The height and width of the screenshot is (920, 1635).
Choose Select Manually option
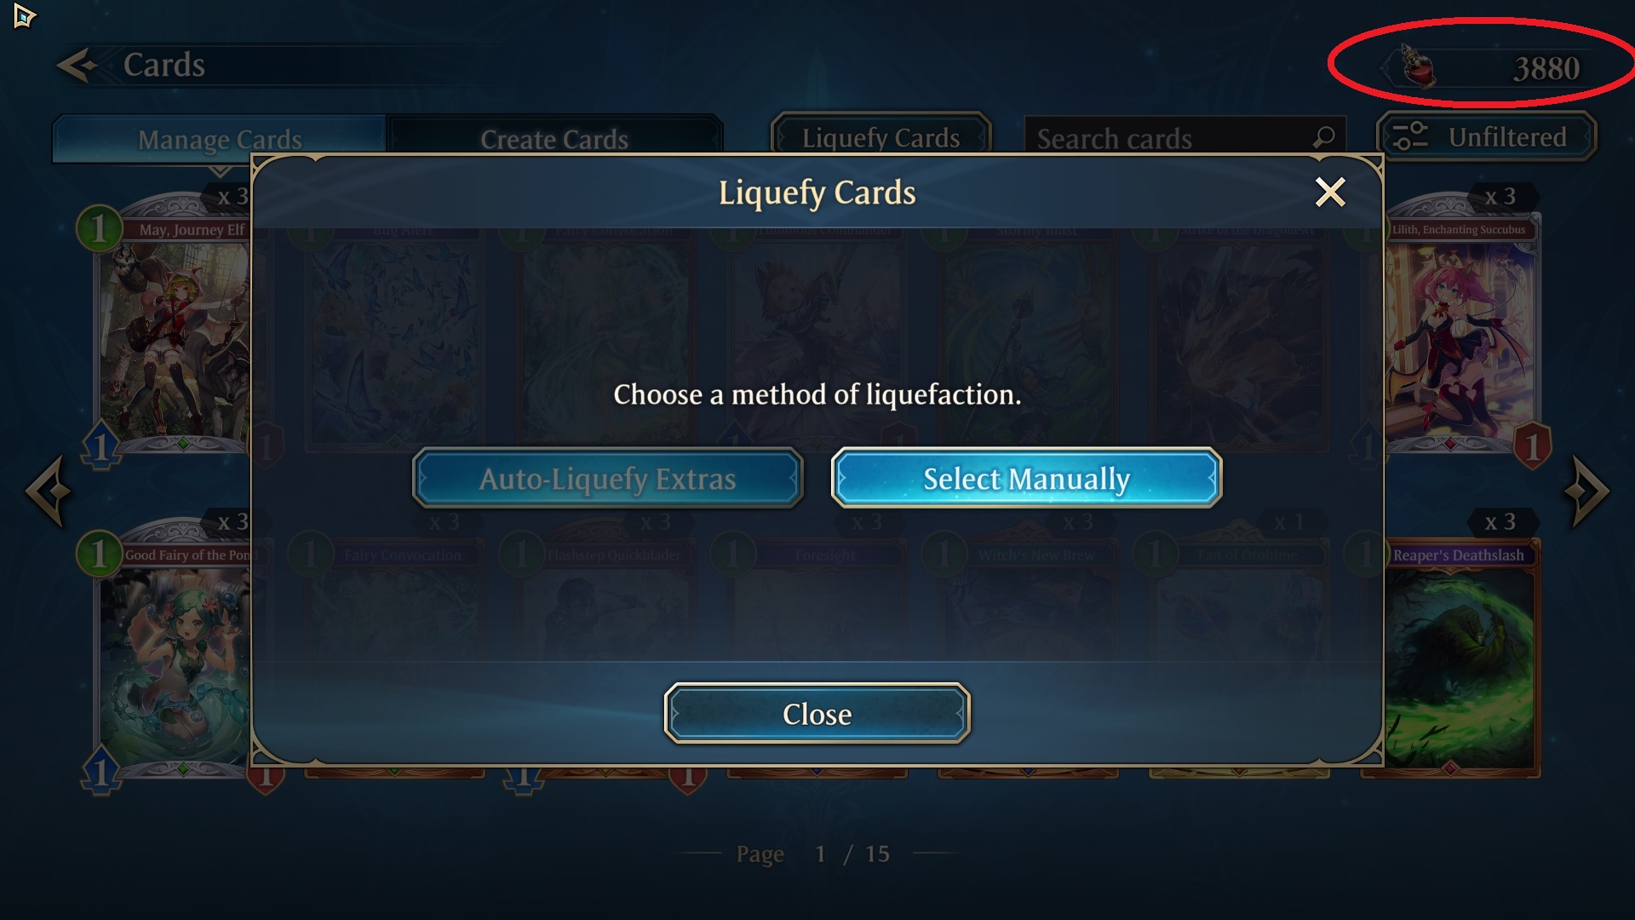tap(1026, 479)
